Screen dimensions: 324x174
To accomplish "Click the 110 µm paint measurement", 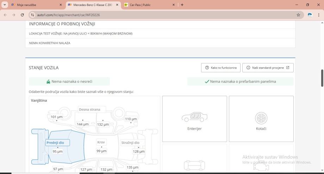I will 131,119.
